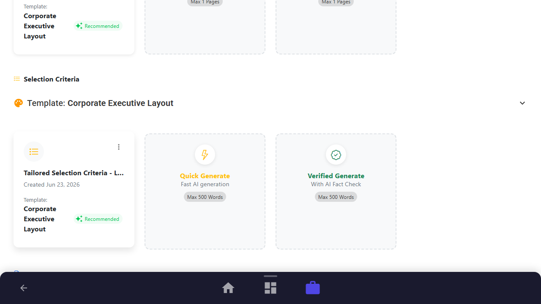The width and height of the screenshot is (541, 304).
Task: Click the Max 500 Words badge under Verified Generate
Action: pos(336,197)
